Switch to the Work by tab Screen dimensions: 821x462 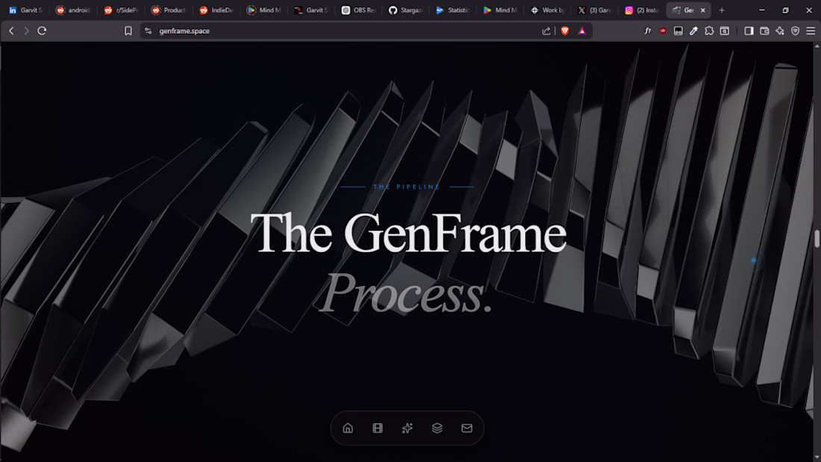(549, 10)
